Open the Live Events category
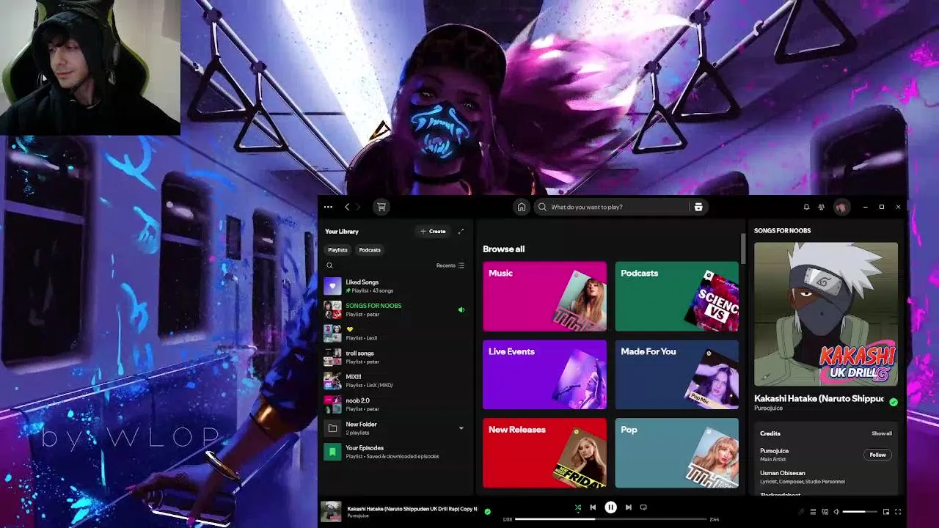 (544, 375)
